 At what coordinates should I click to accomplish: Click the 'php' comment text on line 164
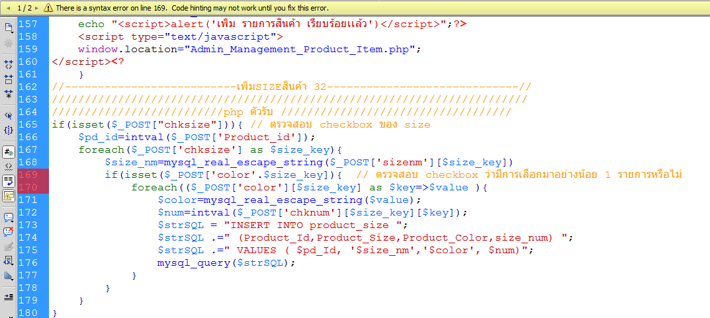pyautogui.click(x=233, y=112)
